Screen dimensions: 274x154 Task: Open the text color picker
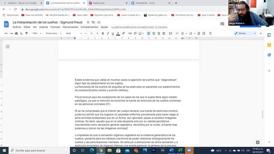tap(118, 33)
